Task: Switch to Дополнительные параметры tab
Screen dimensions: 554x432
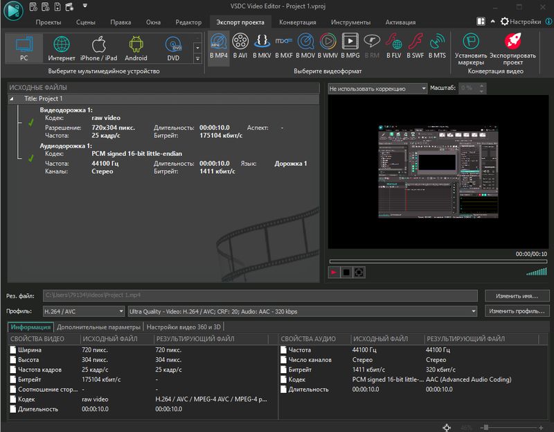Action: (98, 327)
